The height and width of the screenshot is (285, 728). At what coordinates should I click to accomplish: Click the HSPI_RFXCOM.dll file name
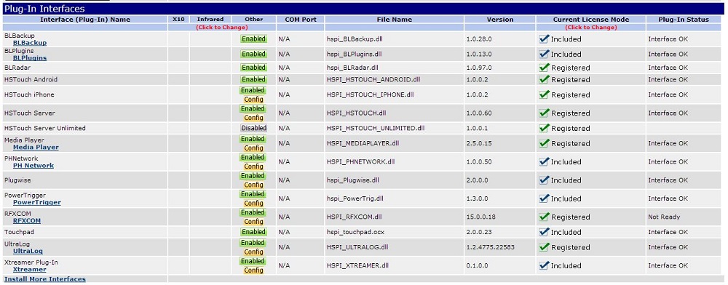355,217
